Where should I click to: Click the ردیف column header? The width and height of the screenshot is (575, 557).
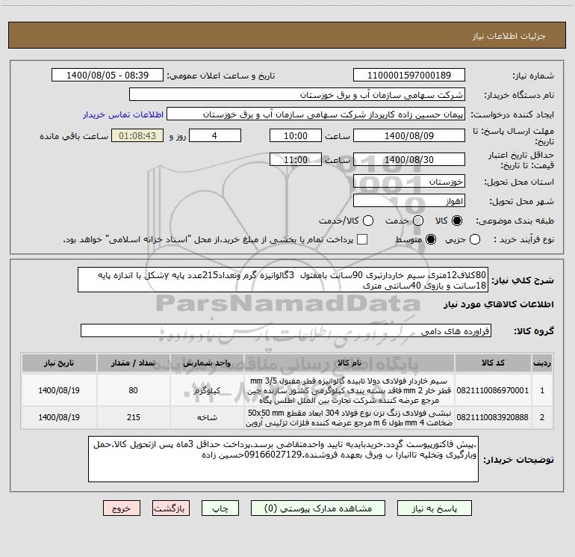542,363
